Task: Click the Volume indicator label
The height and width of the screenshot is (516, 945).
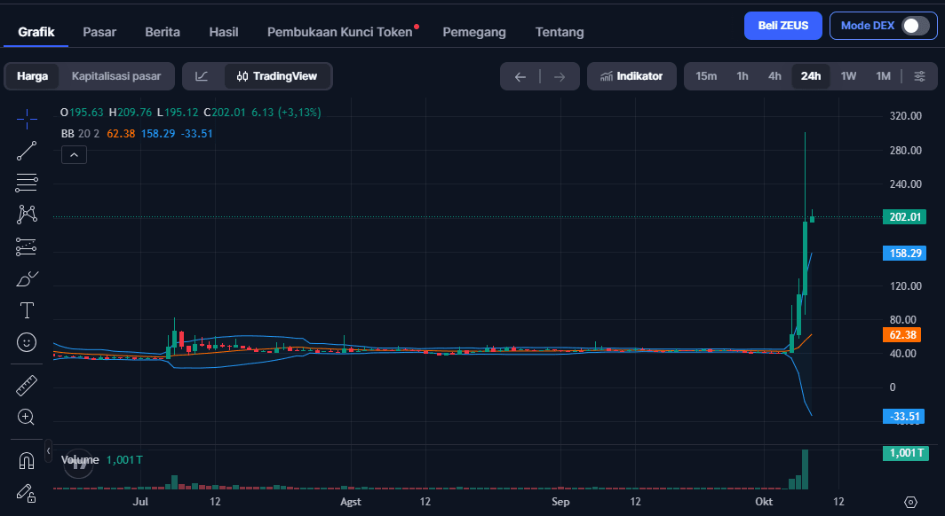Action: pos(80,460)
